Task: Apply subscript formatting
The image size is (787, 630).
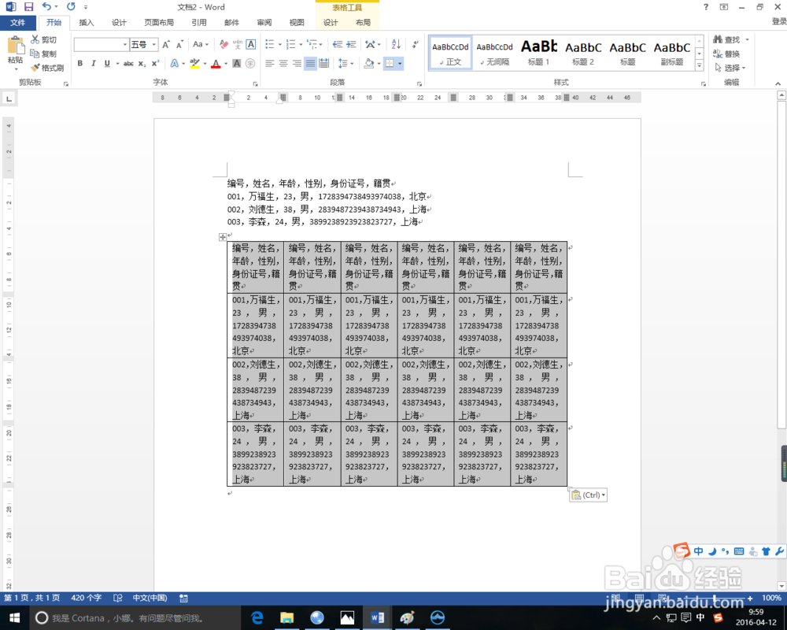Action: point(142,63)
